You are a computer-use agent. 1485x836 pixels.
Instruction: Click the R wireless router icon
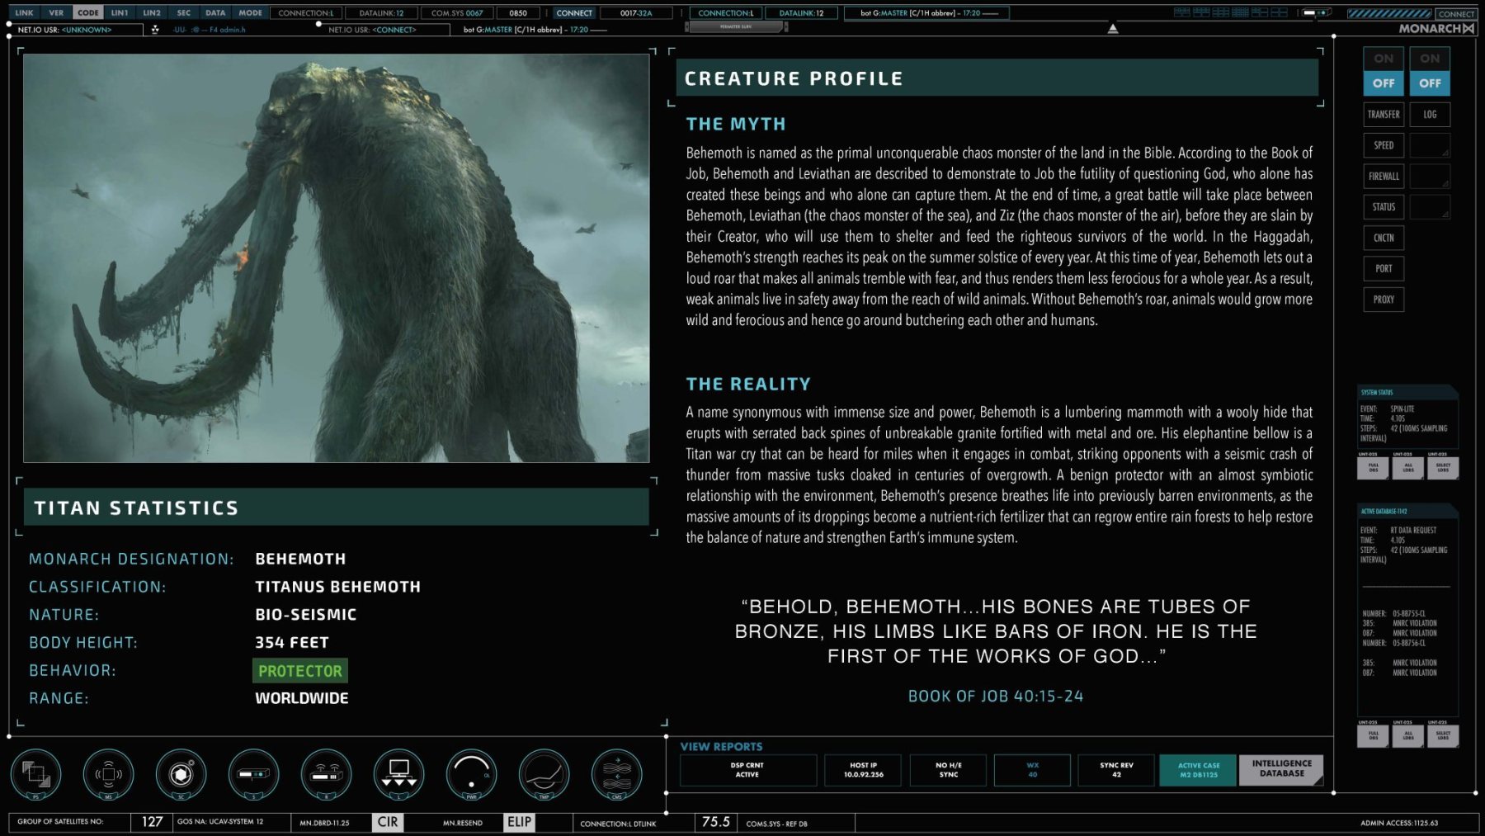(326, 774)
